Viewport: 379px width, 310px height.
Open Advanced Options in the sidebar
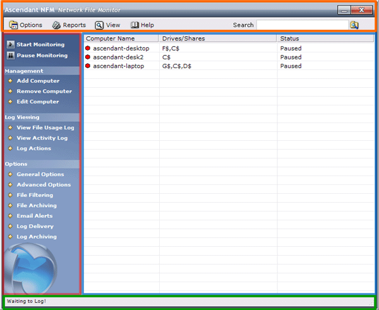[x=44, y=184]
